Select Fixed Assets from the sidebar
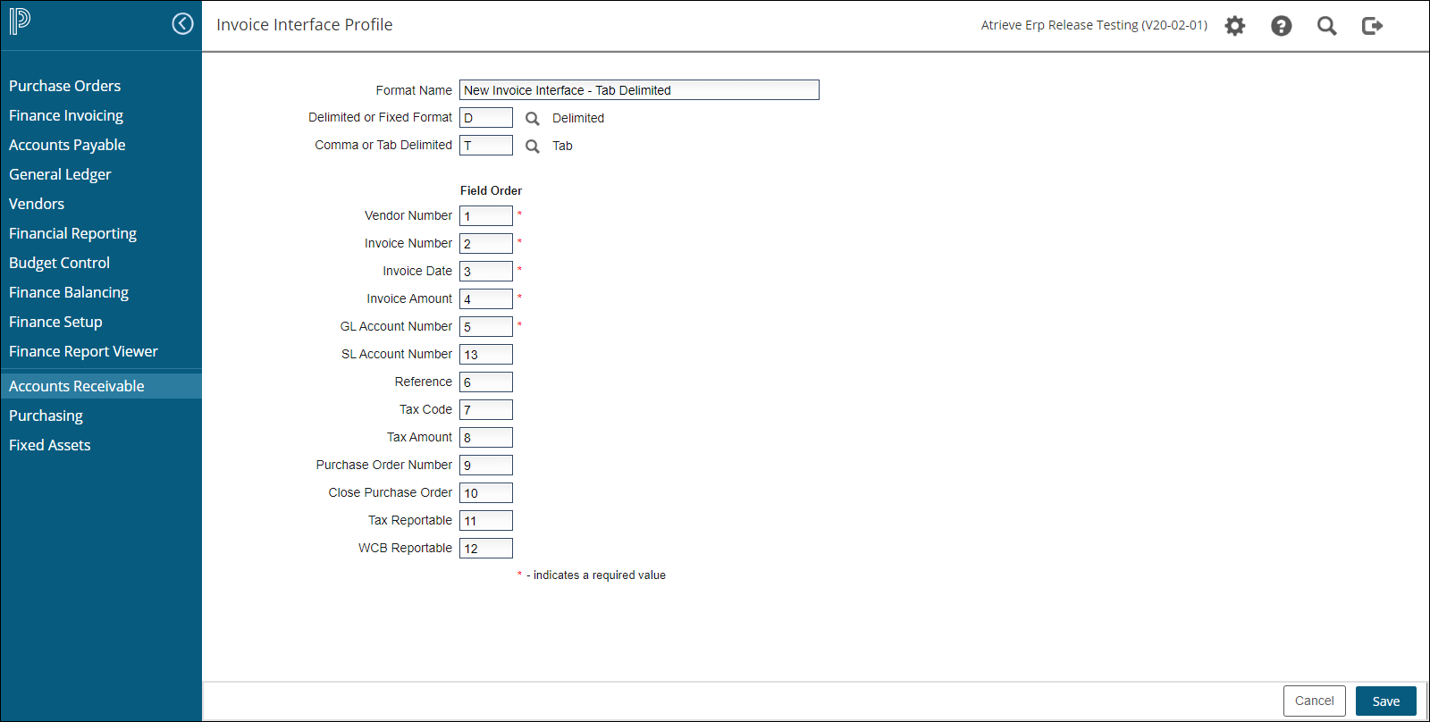This screenshot has width=1430, height=722. pyautogui.click(x=50, y=445)
